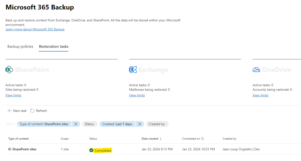301x161 pixels.
Task: Click the OneDrive cloud icon
Action: coord(256,70)
